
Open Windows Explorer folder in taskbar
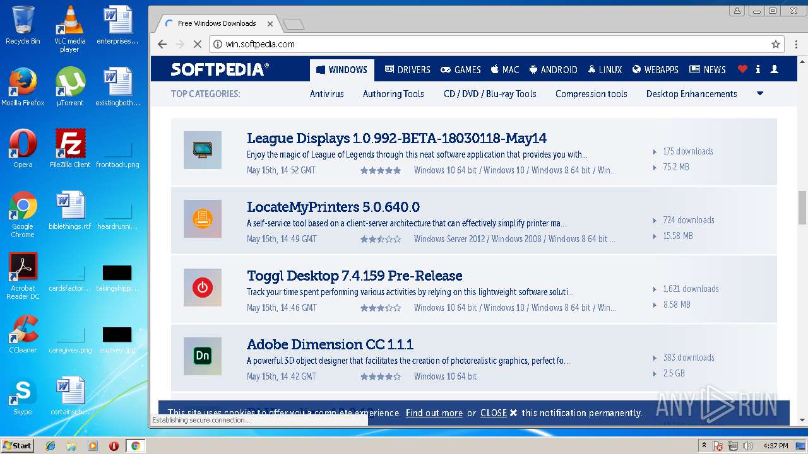[x=71, y=446]
